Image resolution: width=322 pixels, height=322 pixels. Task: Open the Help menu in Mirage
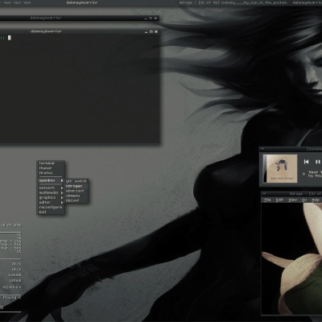click(316, 200)
